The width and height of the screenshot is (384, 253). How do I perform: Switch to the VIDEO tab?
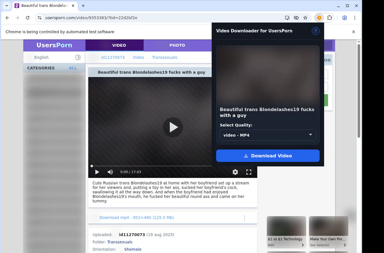[x=115, y=45]
